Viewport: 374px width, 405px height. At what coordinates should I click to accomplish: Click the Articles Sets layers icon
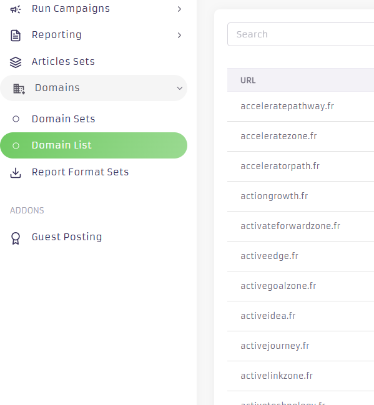(16, 62)
